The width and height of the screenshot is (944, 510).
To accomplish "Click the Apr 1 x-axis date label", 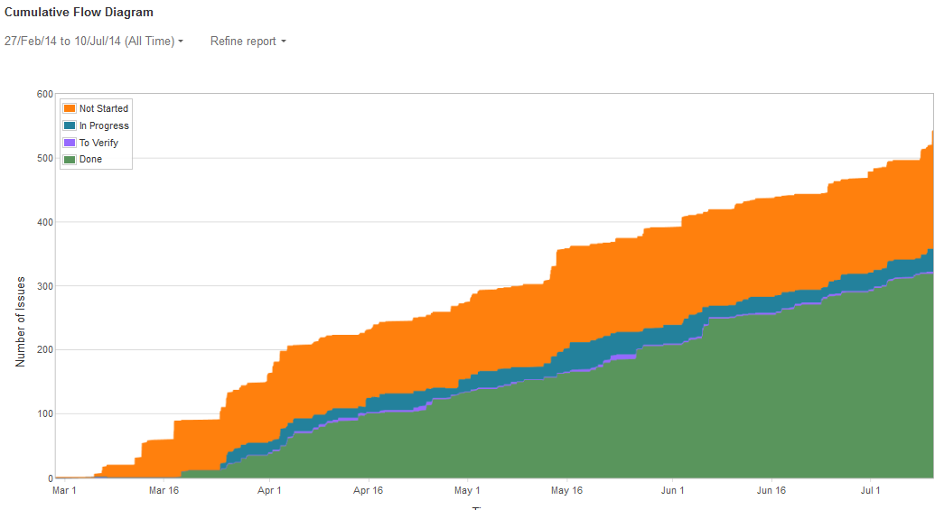I will (x=269, y=491).
